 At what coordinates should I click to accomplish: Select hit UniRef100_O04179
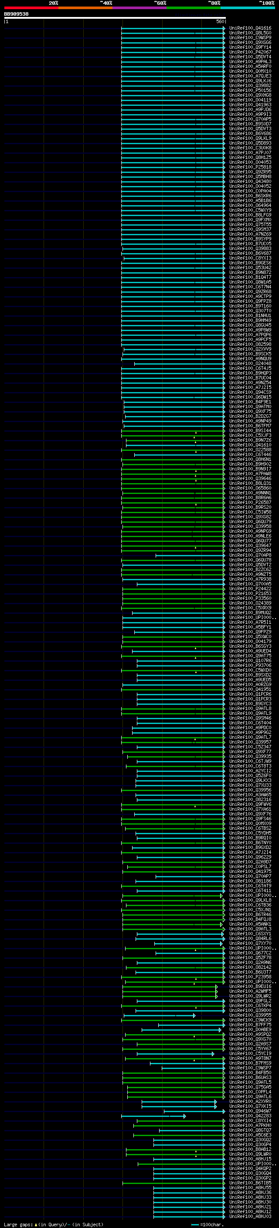pos(250,641)
